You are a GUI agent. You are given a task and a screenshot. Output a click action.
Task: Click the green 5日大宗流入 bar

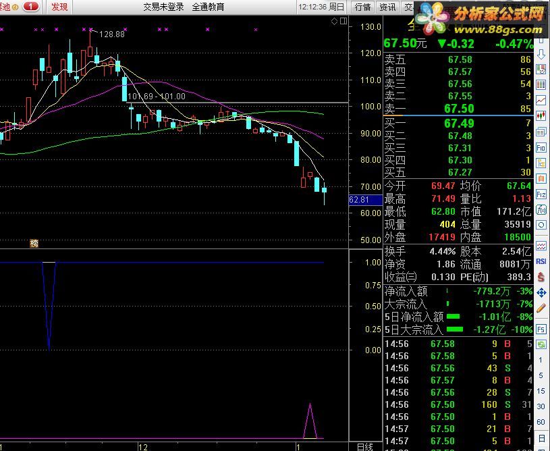pyautogui.click(x=455, y=329)
